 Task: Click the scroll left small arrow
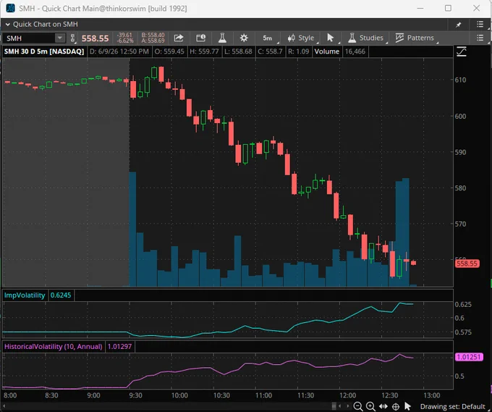tap(340, 406)
